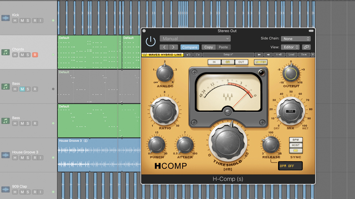Click the MIX knob
Viewport: 355px width, 199px height.
click(x=291, y=111)
